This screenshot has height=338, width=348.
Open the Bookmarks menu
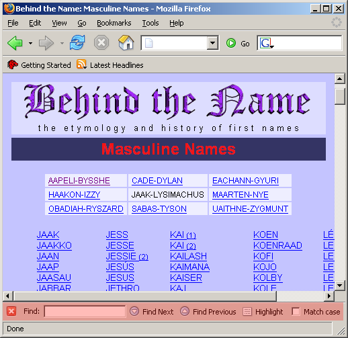click(x=114, y=23)
